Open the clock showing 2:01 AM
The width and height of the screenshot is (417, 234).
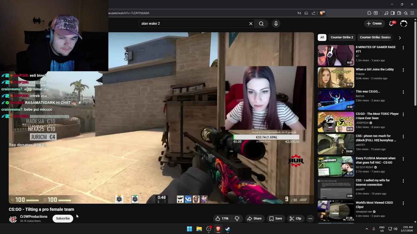click(x=406, y=229)
